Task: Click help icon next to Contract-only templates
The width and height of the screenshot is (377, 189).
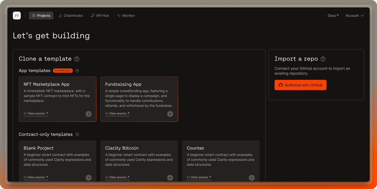Action: 77,135
